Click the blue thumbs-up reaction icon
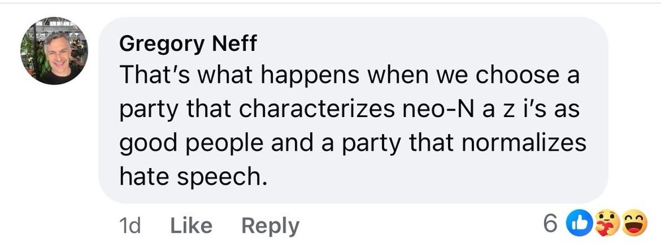Image resolution: width=661 pixels, height=250 pixels. [580, 224]
